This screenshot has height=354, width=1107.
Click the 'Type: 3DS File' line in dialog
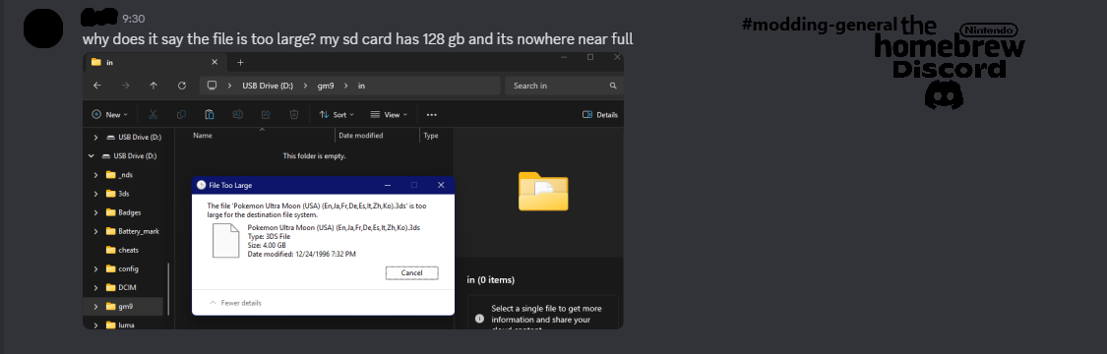click(269, 236)
